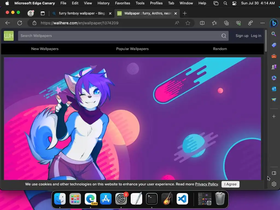280x210 pixels.
Task: Focus the Search Wallpapers field
Action: tap(120, 36)
